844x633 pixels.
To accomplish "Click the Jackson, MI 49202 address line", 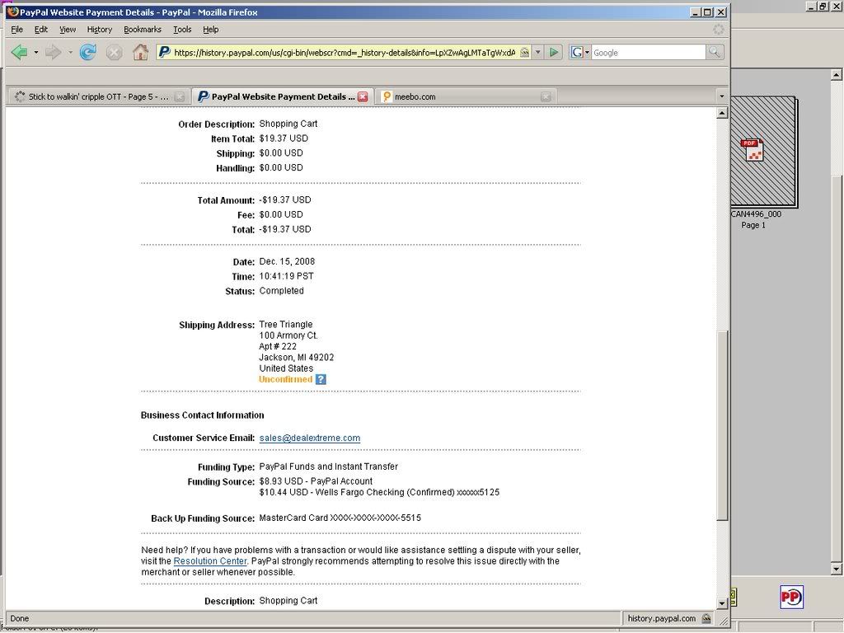I will coord(297,358).
